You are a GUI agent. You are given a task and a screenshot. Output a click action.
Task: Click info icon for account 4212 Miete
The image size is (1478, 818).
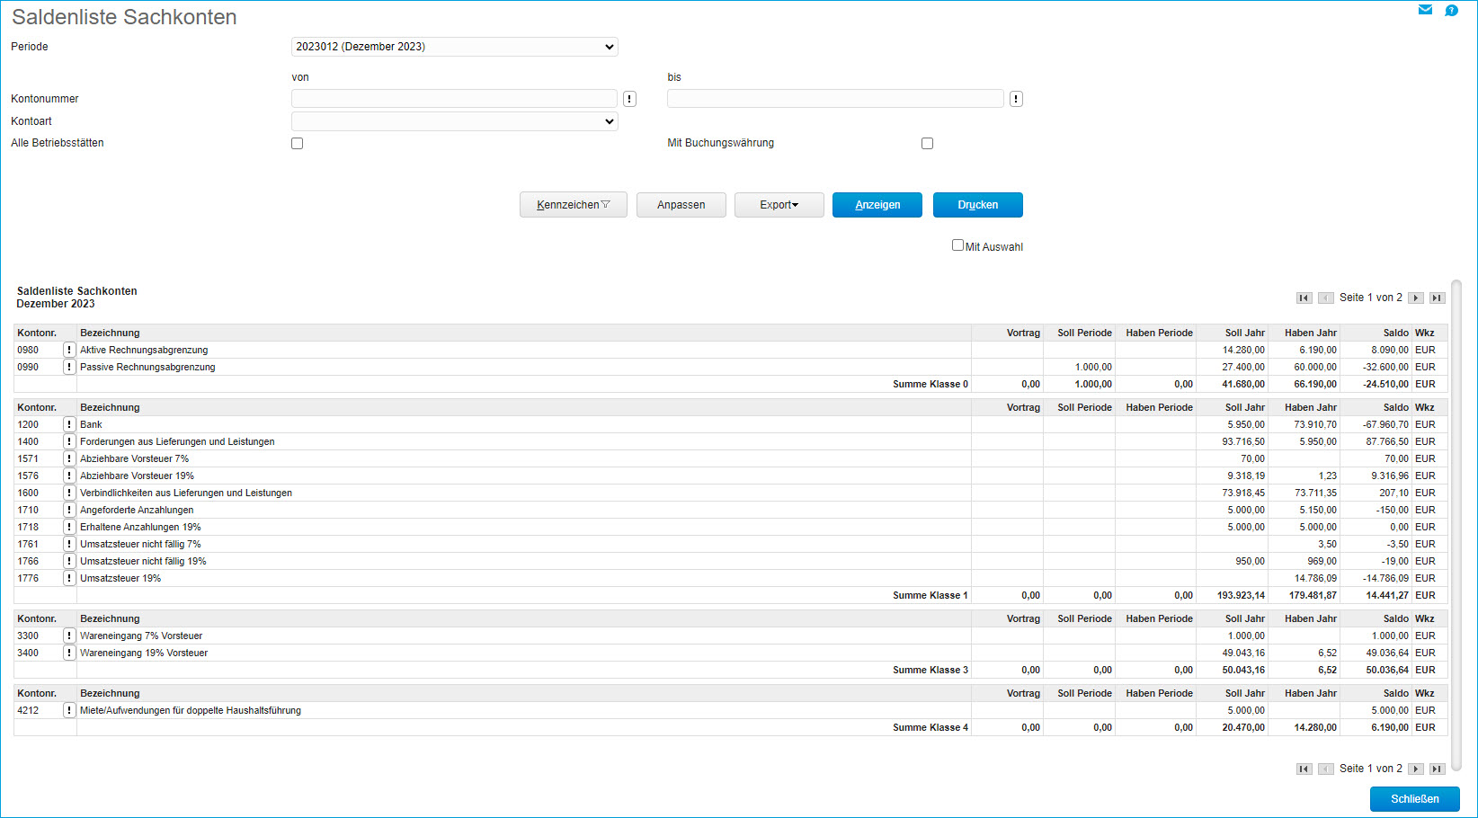(x=69, y=710)
